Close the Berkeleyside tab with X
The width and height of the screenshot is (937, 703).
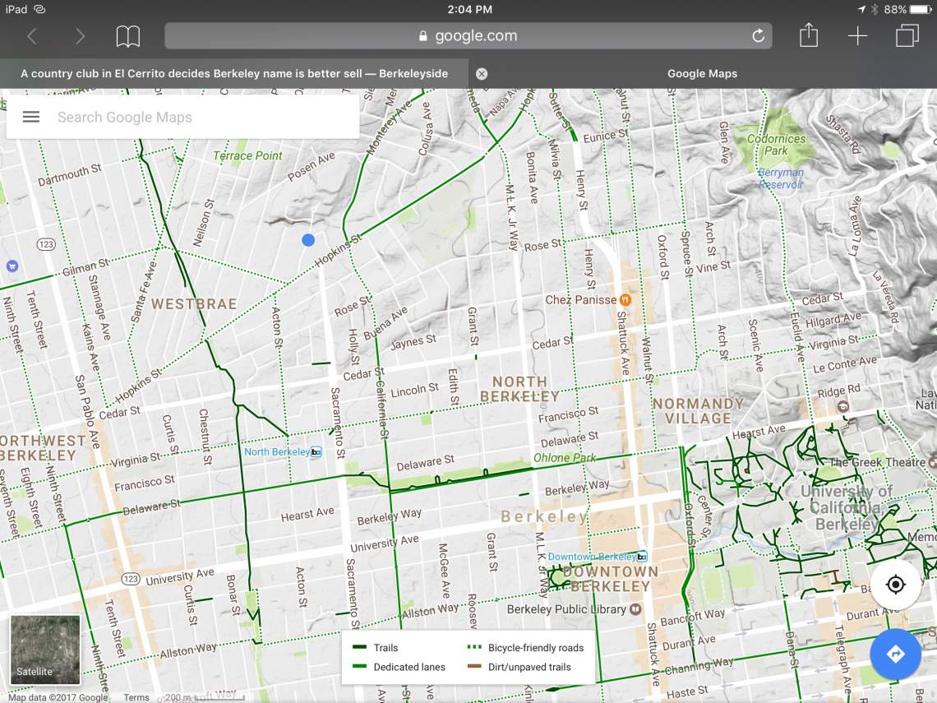click(x=482, y=73)
